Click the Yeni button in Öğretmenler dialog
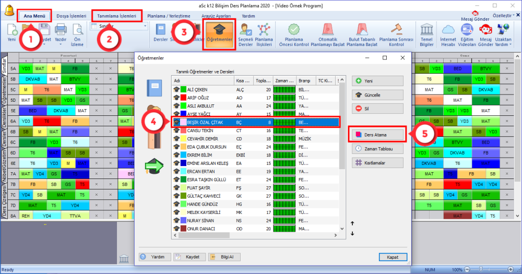This screenshot has width=522, height=274. (377, 81)
